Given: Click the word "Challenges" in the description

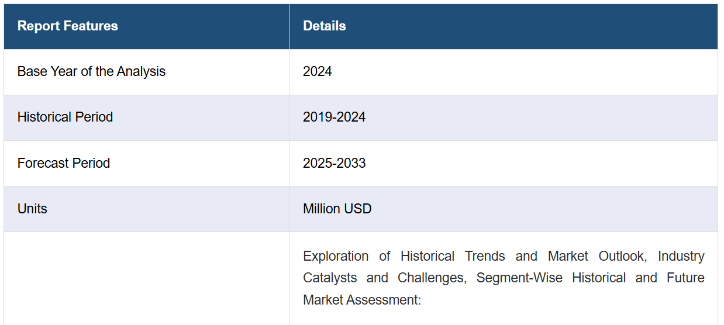Looking at the screenshot, I should click(432, 278).
